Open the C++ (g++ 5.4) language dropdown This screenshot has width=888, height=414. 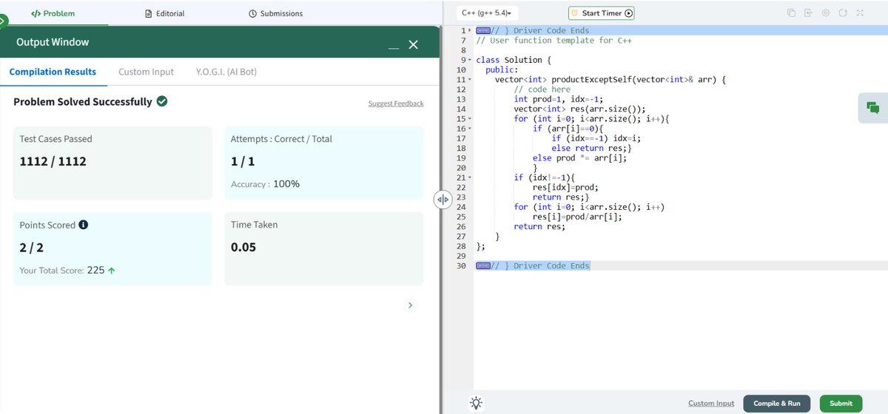[487, 13]
